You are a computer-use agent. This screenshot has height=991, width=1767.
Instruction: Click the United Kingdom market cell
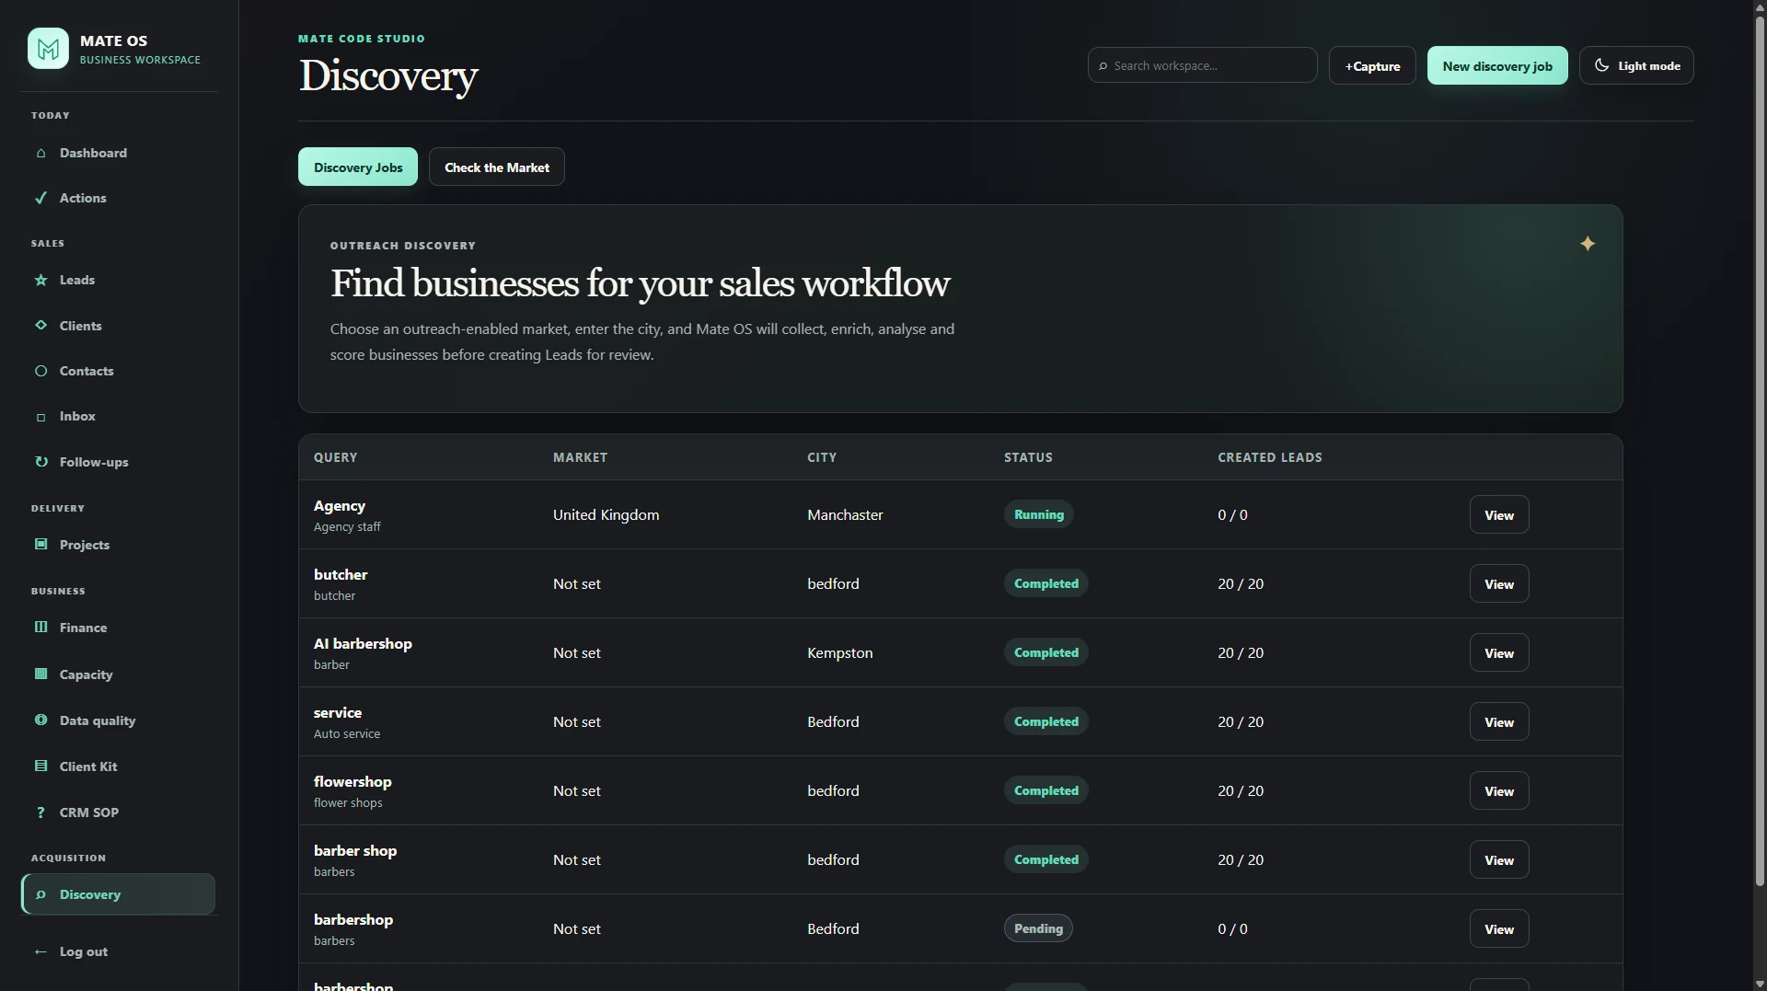point(606,514)
